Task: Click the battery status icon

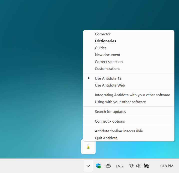Action: point(146,166)
